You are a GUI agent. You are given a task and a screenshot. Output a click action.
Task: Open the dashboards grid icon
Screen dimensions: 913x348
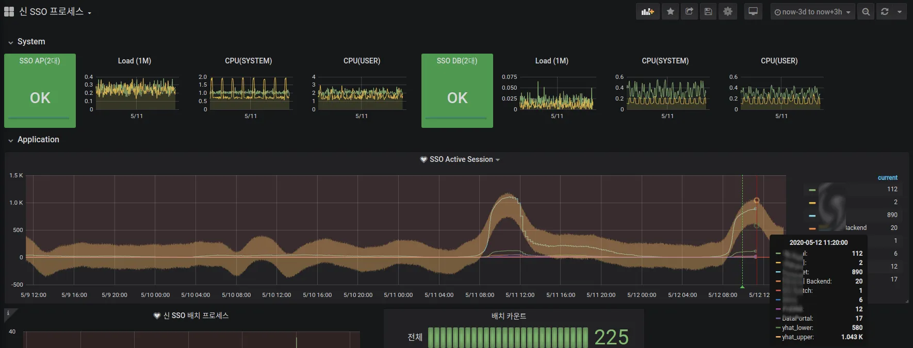coord(9,11)
